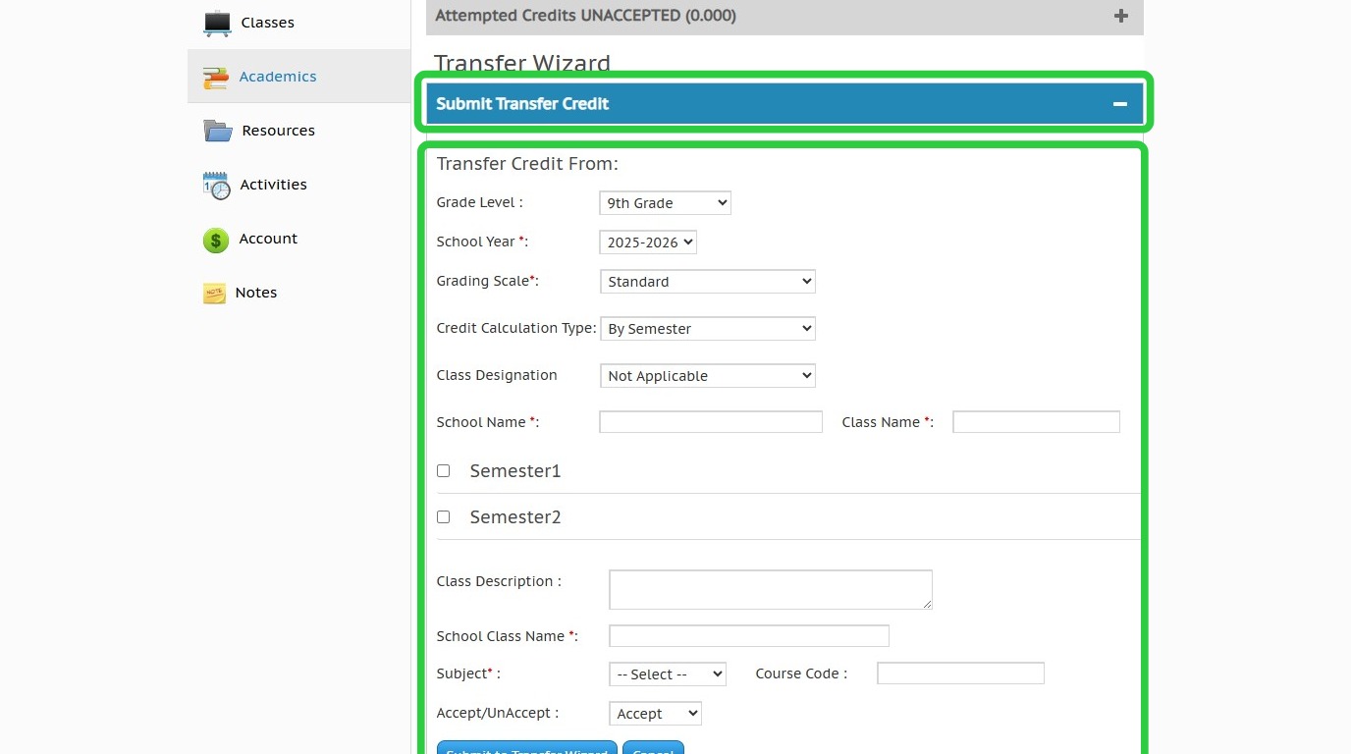The height and width of the screenshot is (754, 1351).
Task: Tick the Semester1 checkbox
Action: pyautogui.click(x=444, y=471)
